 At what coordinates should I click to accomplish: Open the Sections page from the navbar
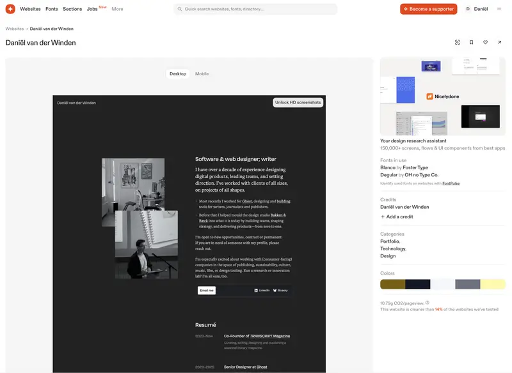(x=72, y=8)
